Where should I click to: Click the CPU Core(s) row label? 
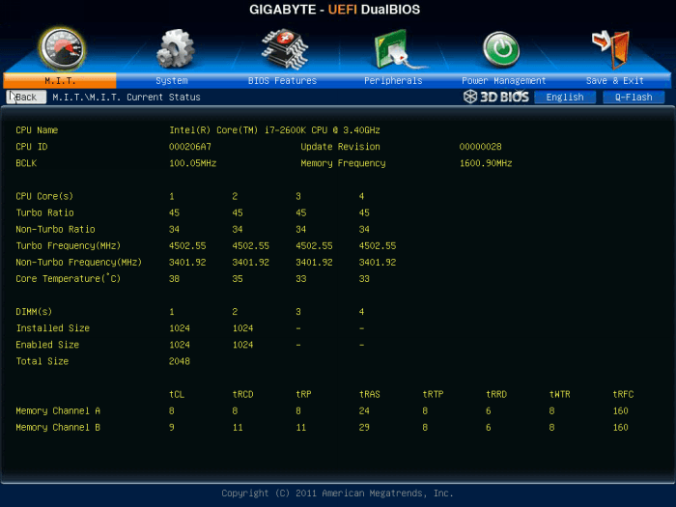tap(44, 196)
